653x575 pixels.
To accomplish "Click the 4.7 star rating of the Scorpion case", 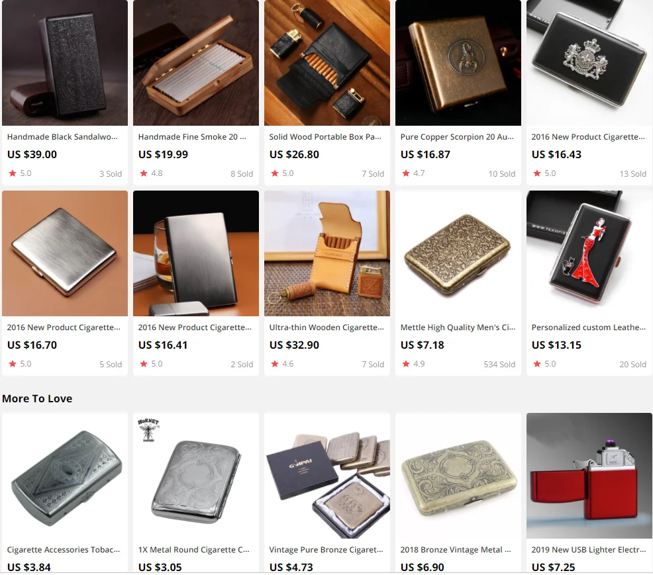I will pyautogui.click(x=413, y=173).
